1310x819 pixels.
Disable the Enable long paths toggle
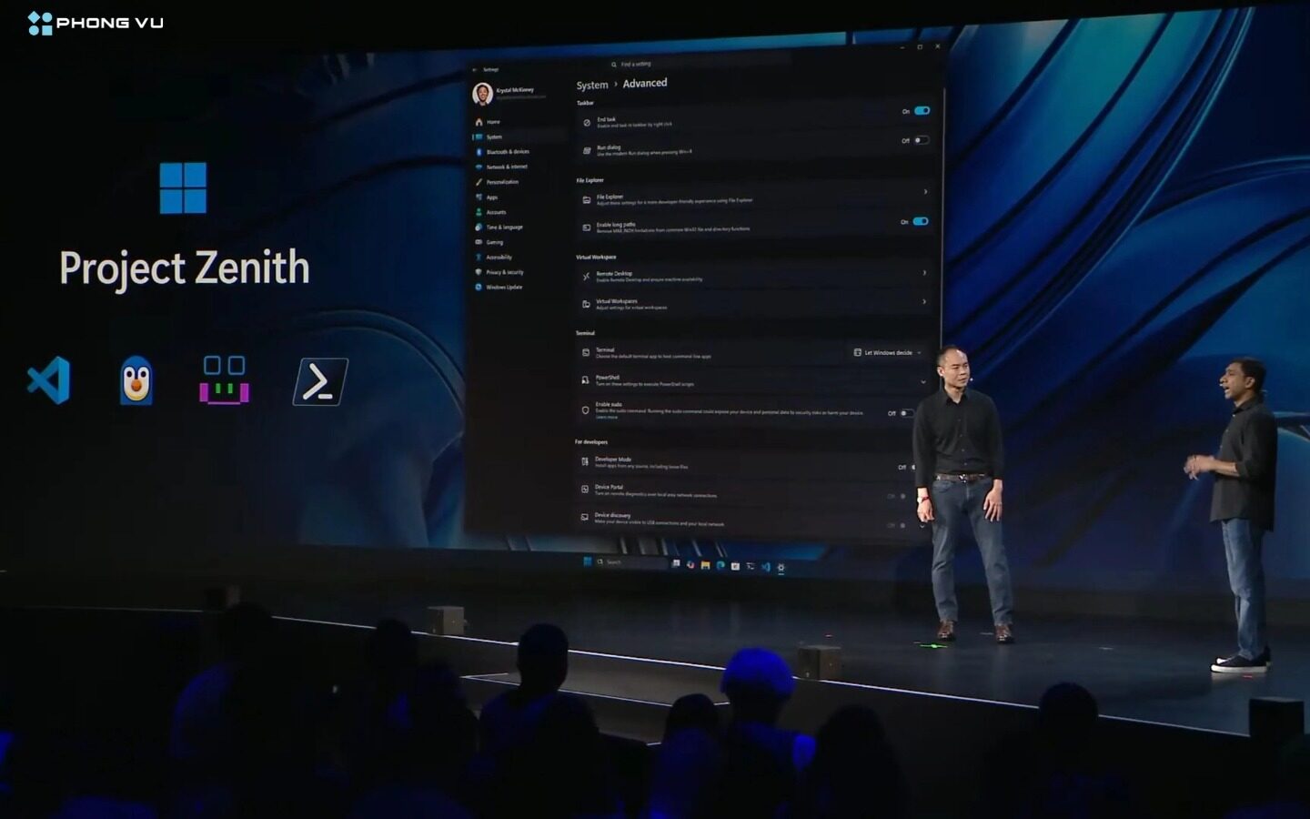click(x=921, y=221)
